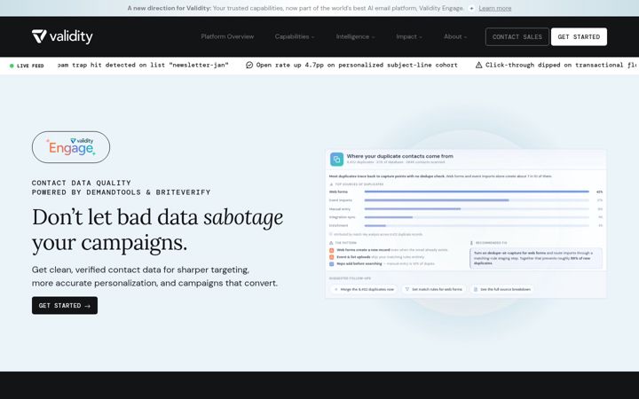The image size is (639, 399).
Task: Click the Web forms bar
Action: click(x=477, y=192)
